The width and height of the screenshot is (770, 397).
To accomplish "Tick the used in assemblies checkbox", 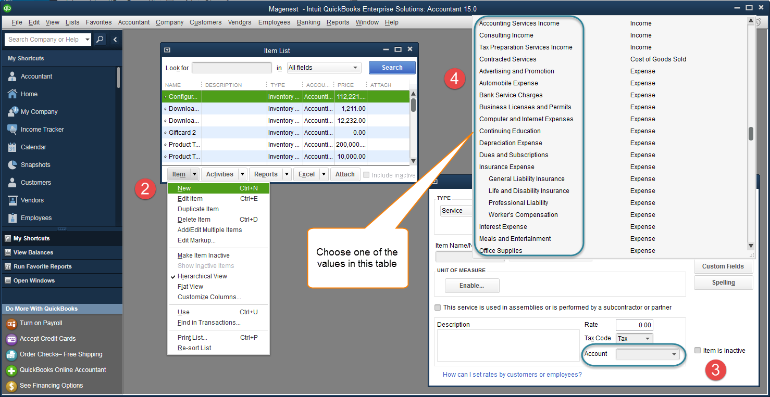I will [x=438, y=308].
